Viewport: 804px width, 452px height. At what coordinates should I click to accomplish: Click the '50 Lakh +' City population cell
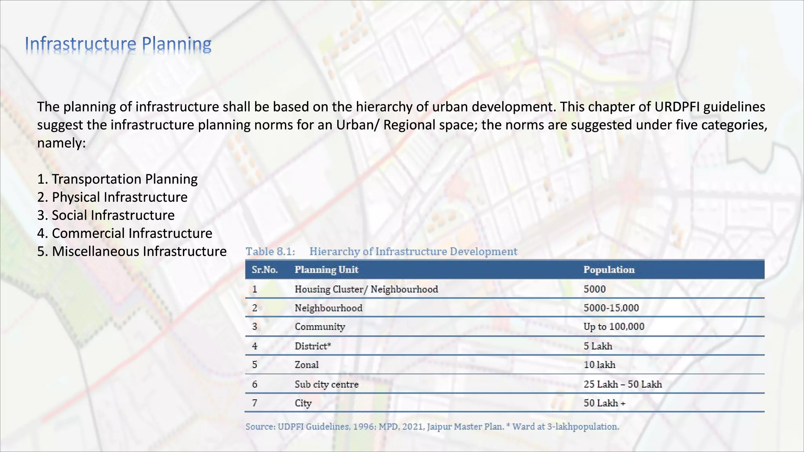click(x=604, y=403)
